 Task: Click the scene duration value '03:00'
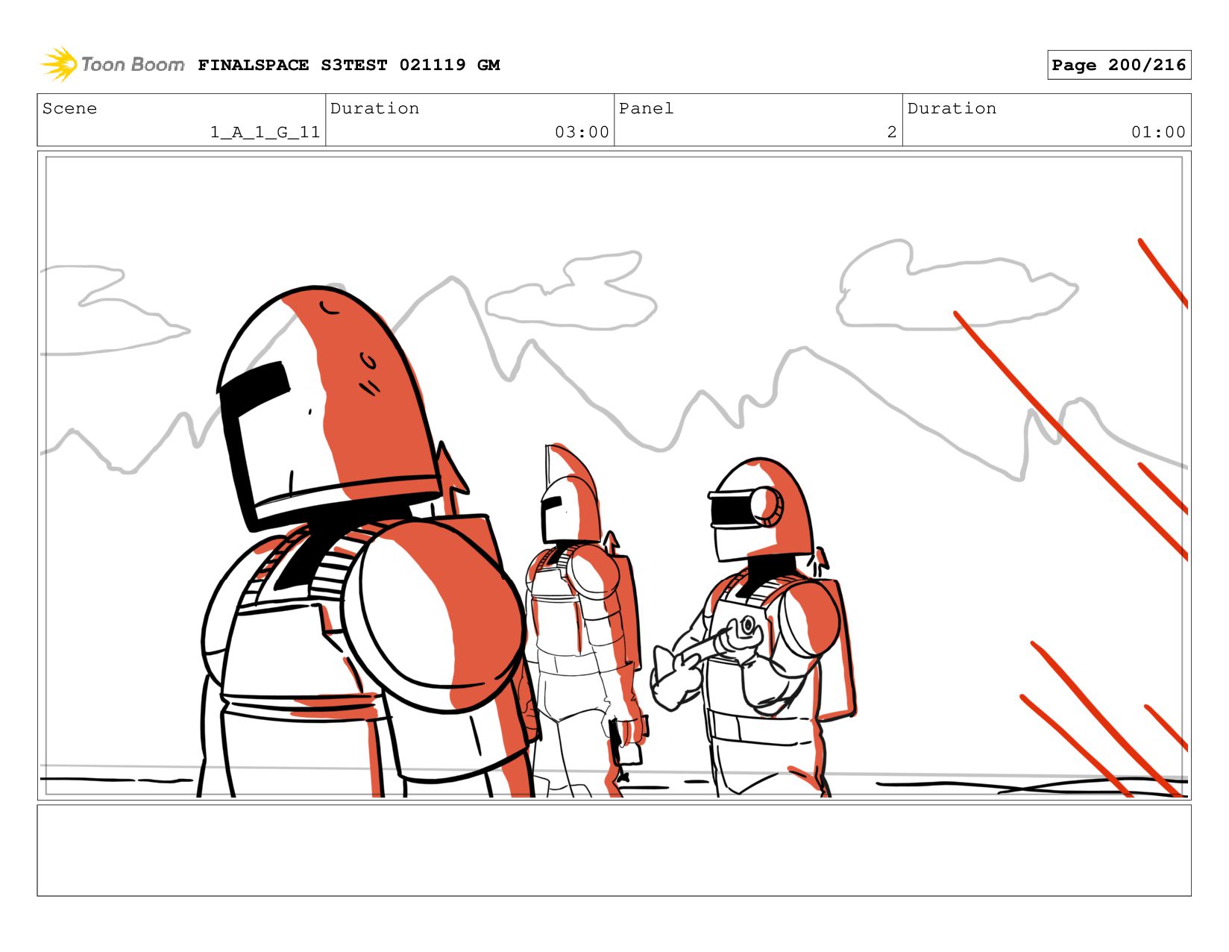582,132
